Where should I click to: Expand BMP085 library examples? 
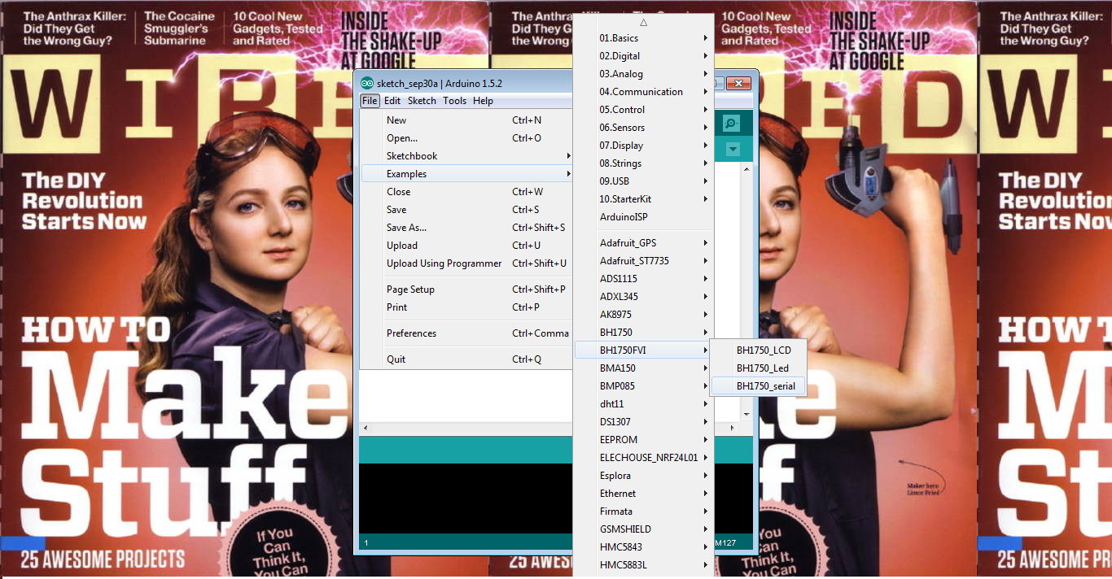click(643, 386)
